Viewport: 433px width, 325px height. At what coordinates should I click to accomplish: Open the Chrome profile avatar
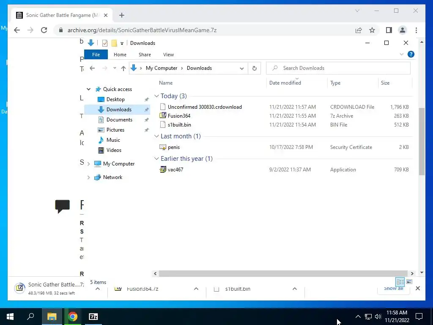403,30
